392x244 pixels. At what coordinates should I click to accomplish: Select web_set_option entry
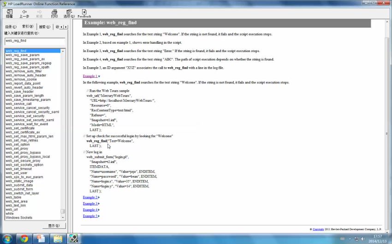pos(18,145)
